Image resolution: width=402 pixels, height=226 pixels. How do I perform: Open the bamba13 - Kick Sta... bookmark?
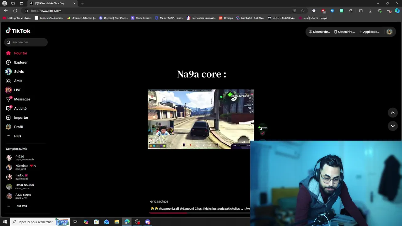tap(250, 18)
